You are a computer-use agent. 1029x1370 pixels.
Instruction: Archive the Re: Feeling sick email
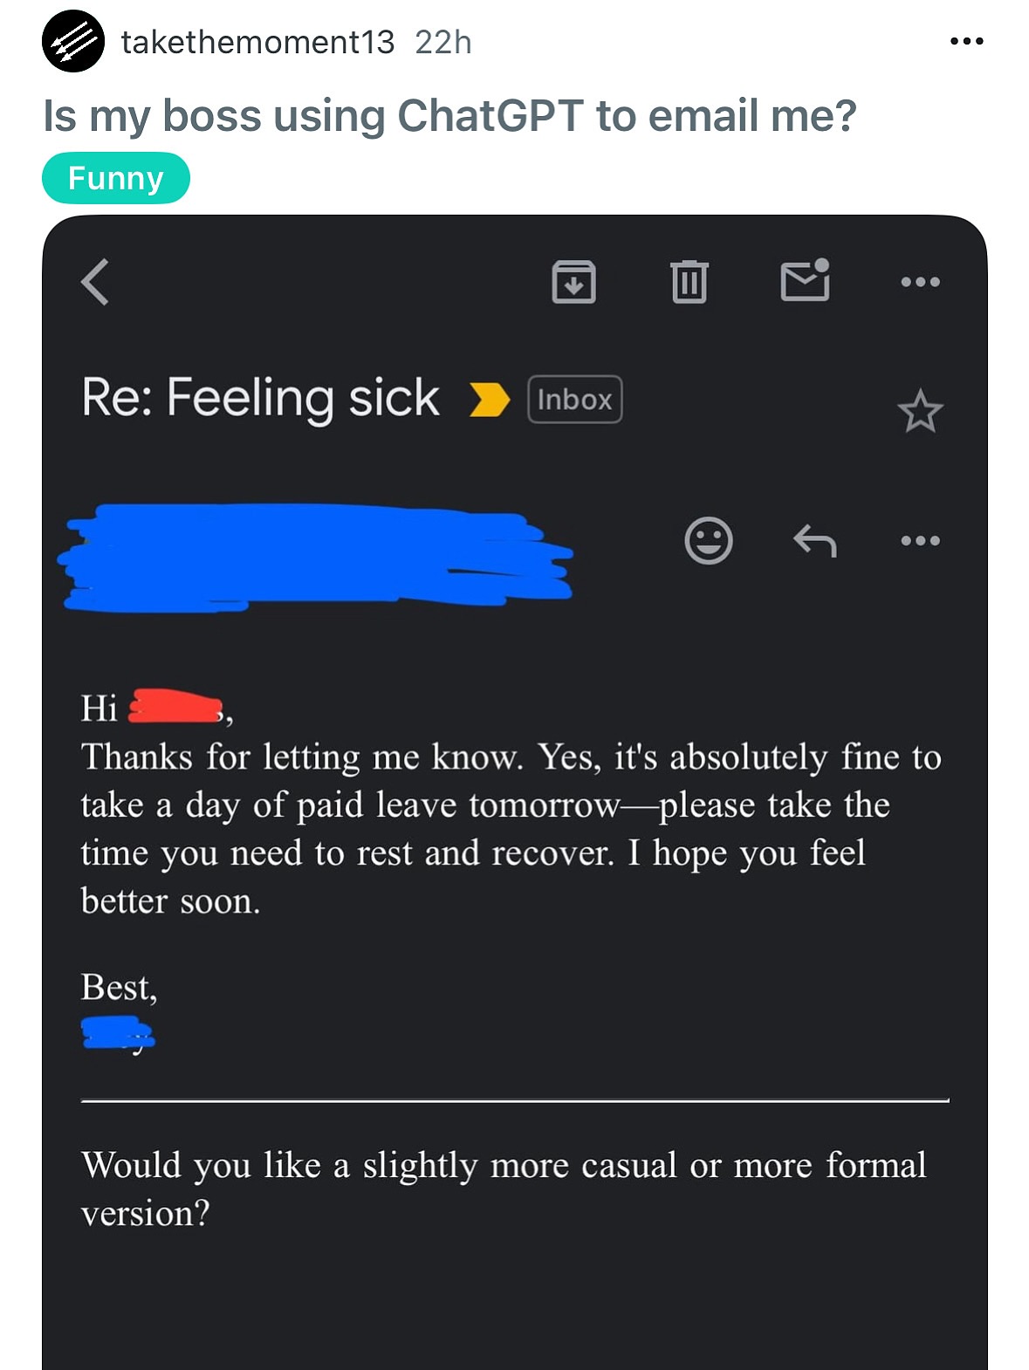pyautogui.click(x=573, y=282)
